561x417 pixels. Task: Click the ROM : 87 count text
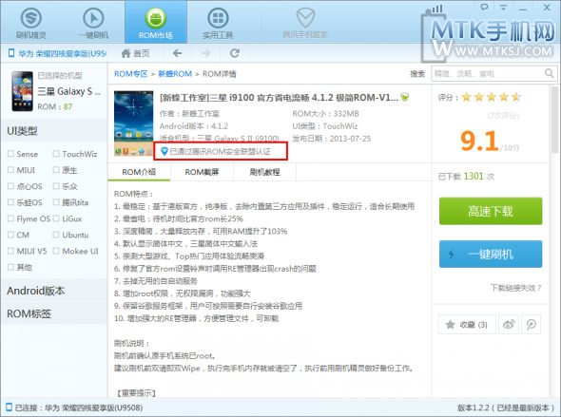pyautogui.click(x=55, y=106)
